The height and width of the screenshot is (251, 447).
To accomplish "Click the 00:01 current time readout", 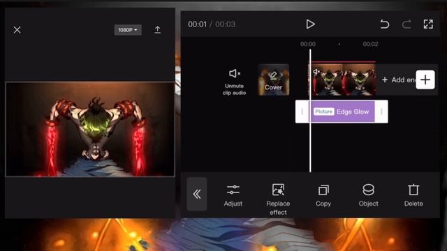I will [x=197, y=24].
